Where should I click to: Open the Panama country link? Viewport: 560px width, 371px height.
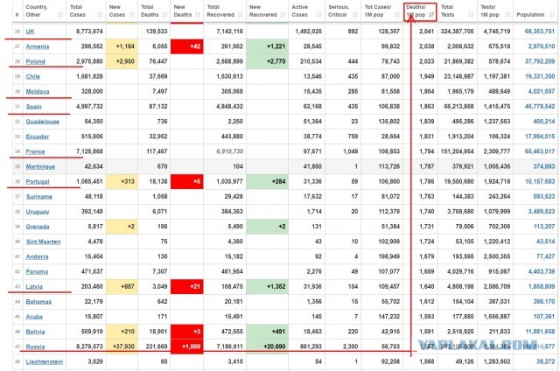(37, 271)
